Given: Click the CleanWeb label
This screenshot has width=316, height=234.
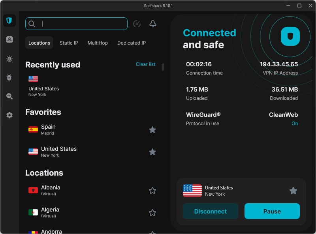Looking at the screenshot, I should pos(283,115).
